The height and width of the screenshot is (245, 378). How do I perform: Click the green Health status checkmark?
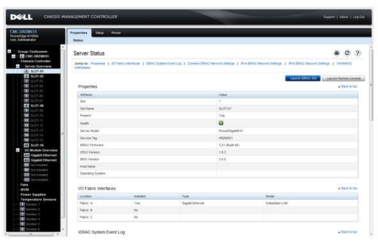[221, 123]
